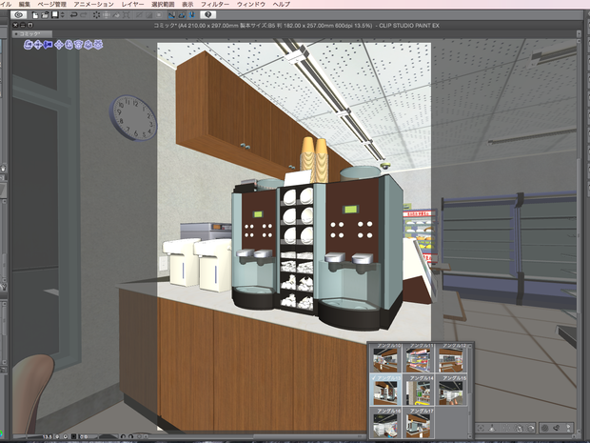Click the New document icon in toolbar
This screenshot has width=590, height=443.
tap(35, 15)
